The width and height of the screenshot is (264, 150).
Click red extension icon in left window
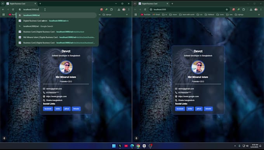(102, 10)
